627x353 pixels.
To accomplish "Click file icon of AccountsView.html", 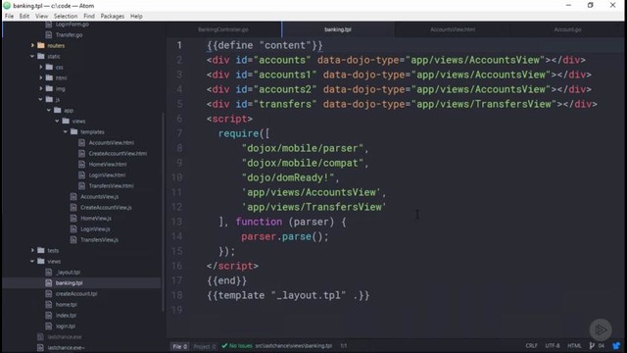I will (82, 142).
